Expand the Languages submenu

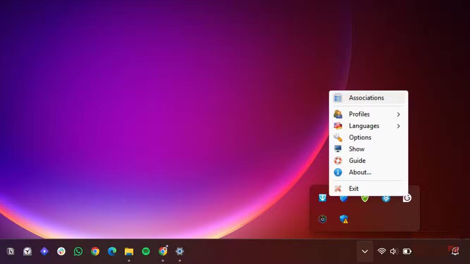(x=368, y=126)
